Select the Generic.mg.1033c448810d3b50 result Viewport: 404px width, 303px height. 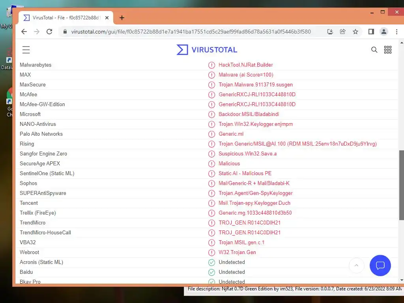pos(255,213)
